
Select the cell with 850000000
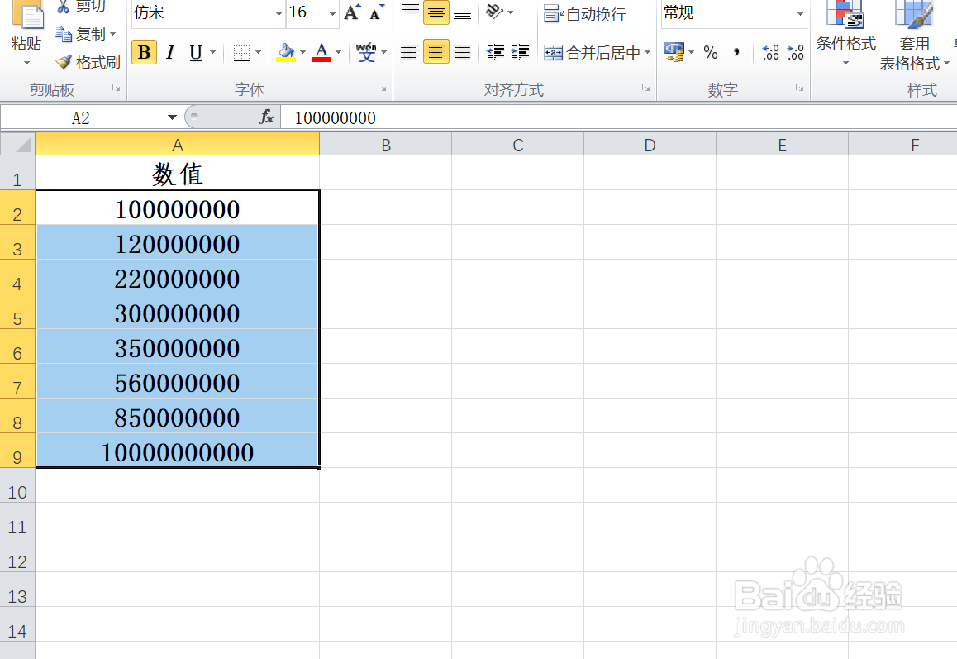click(178, 417)
